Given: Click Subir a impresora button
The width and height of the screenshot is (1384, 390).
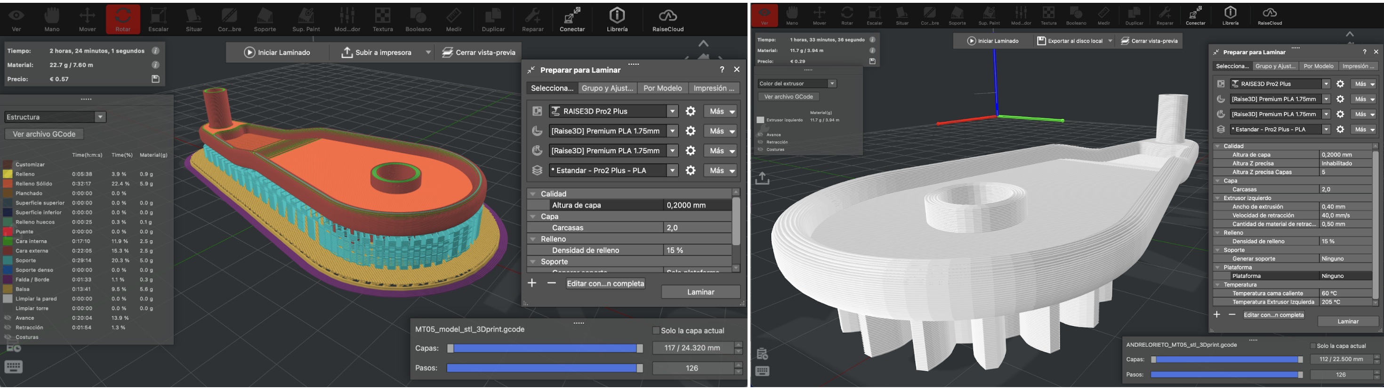Looking at the screenshot, I should click(376, 53).
